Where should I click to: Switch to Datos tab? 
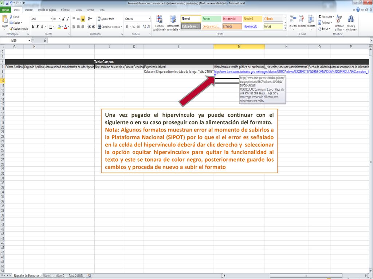click(79, 10)
